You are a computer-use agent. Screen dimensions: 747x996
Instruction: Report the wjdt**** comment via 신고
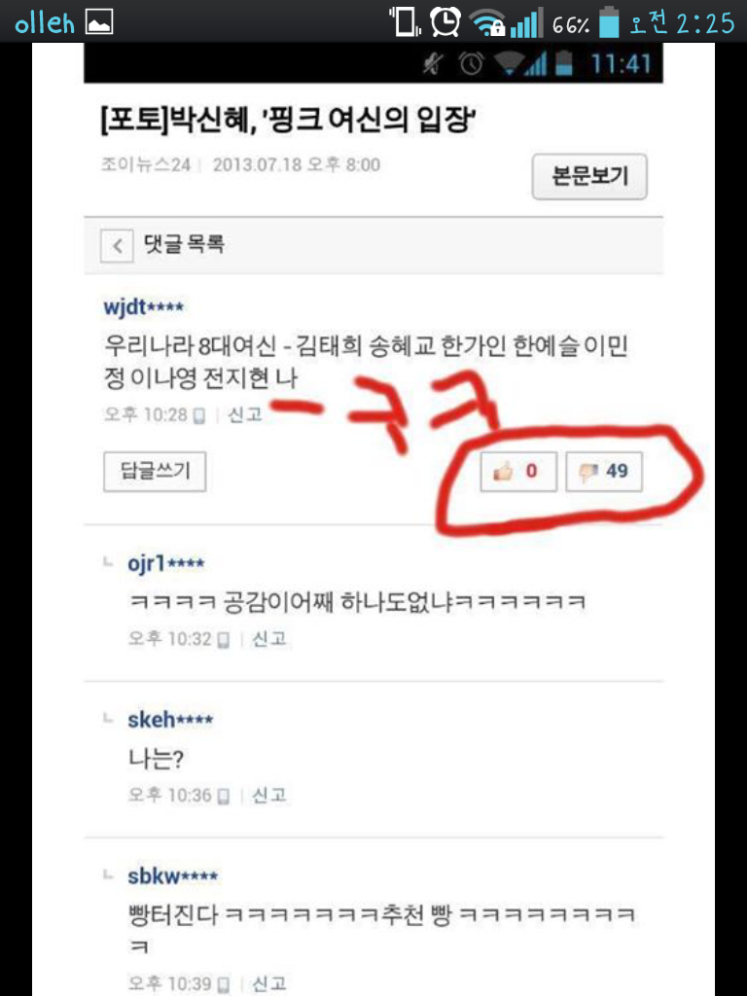pos(244,414)
